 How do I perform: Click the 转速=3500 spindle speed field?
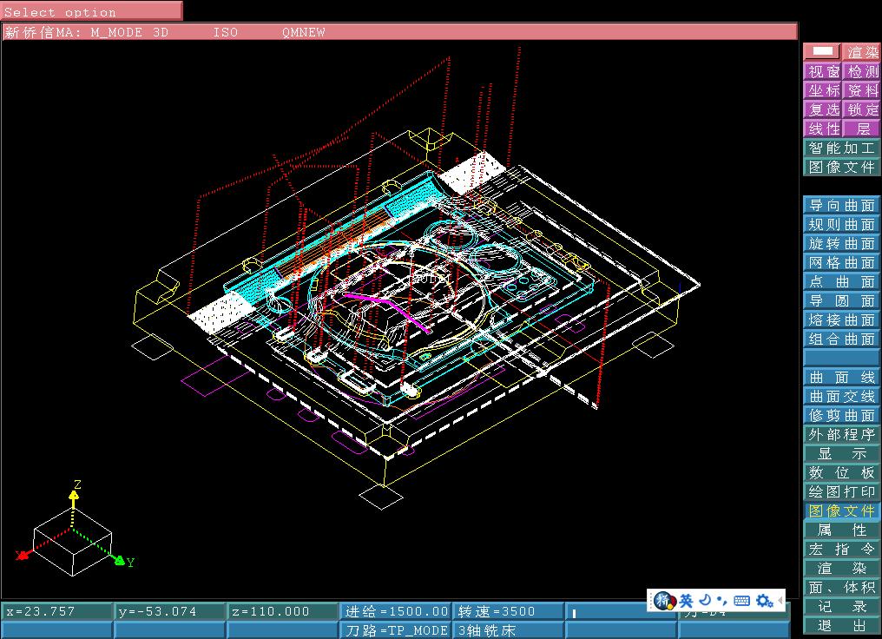click(508, 611)
